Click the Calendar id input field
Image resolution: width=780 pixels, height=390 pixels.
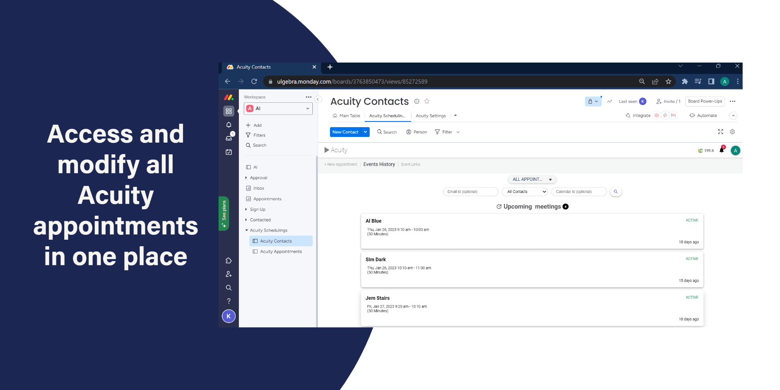click(579, 192)
